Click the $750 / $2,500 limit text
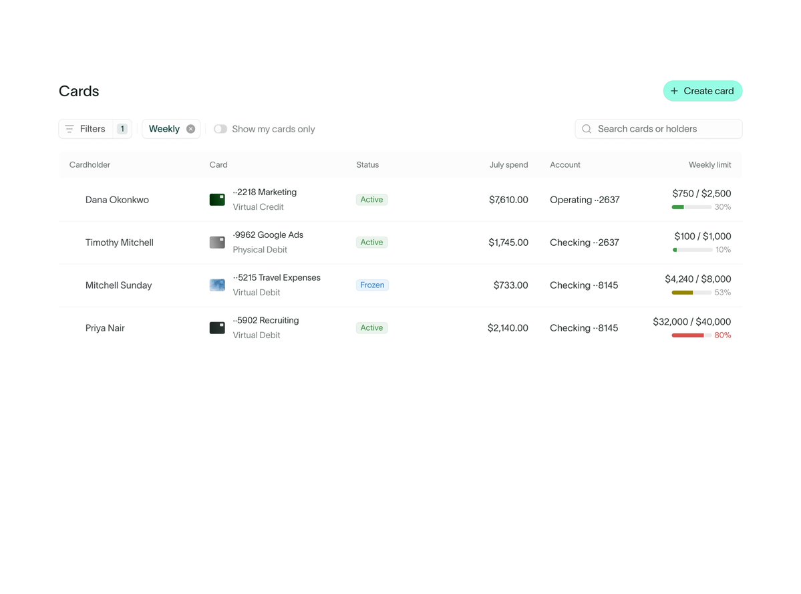 coord(701,194)
